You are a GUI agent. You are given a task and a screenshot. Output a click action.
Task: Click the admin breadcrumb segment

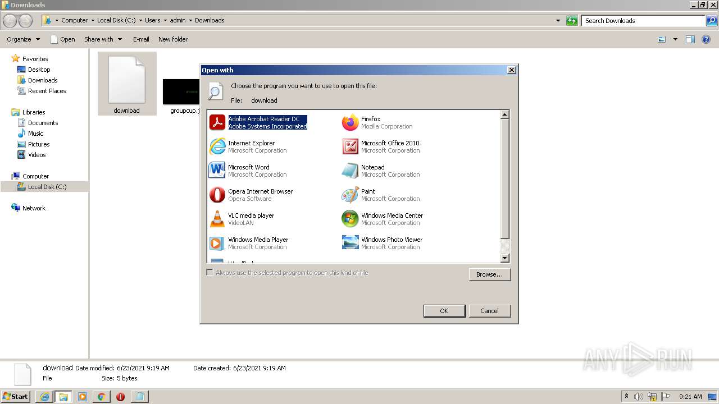(178, 20)
